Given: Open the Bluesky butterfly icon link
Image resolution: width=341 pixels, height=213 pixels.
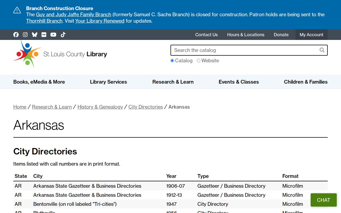Looking at the screenshot, I should [35, 35].
